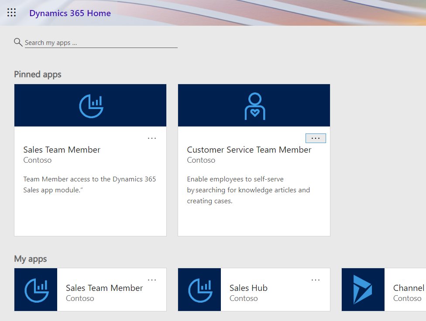The height and width of the screenshot is (321, 426).
Task: Click the Customer Service Team Member person icon
Action: (254, 105)
